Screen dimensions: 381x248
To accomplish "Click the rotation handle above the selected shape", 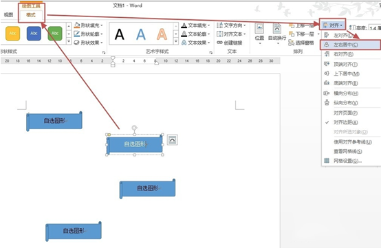I will coord(134,127).
